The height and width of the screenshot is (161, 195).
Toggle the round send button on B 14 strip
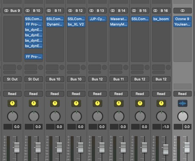(125, 67)
